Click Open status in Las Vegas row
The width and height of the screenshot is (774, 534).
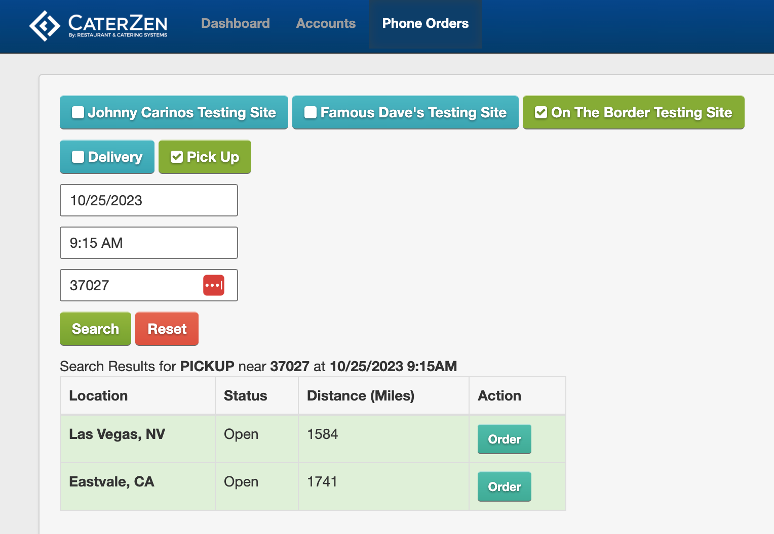click(241, 434)
